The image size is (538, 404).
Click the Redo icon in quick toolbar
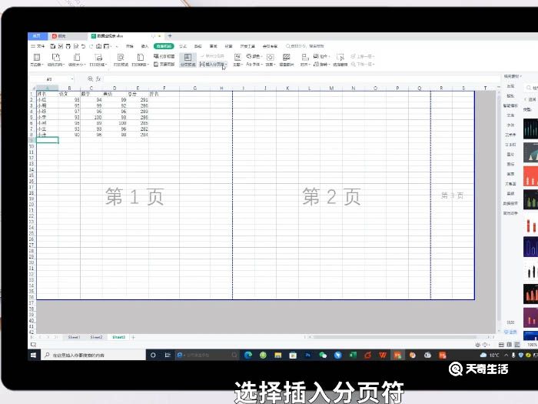click(x=91, y=46)
